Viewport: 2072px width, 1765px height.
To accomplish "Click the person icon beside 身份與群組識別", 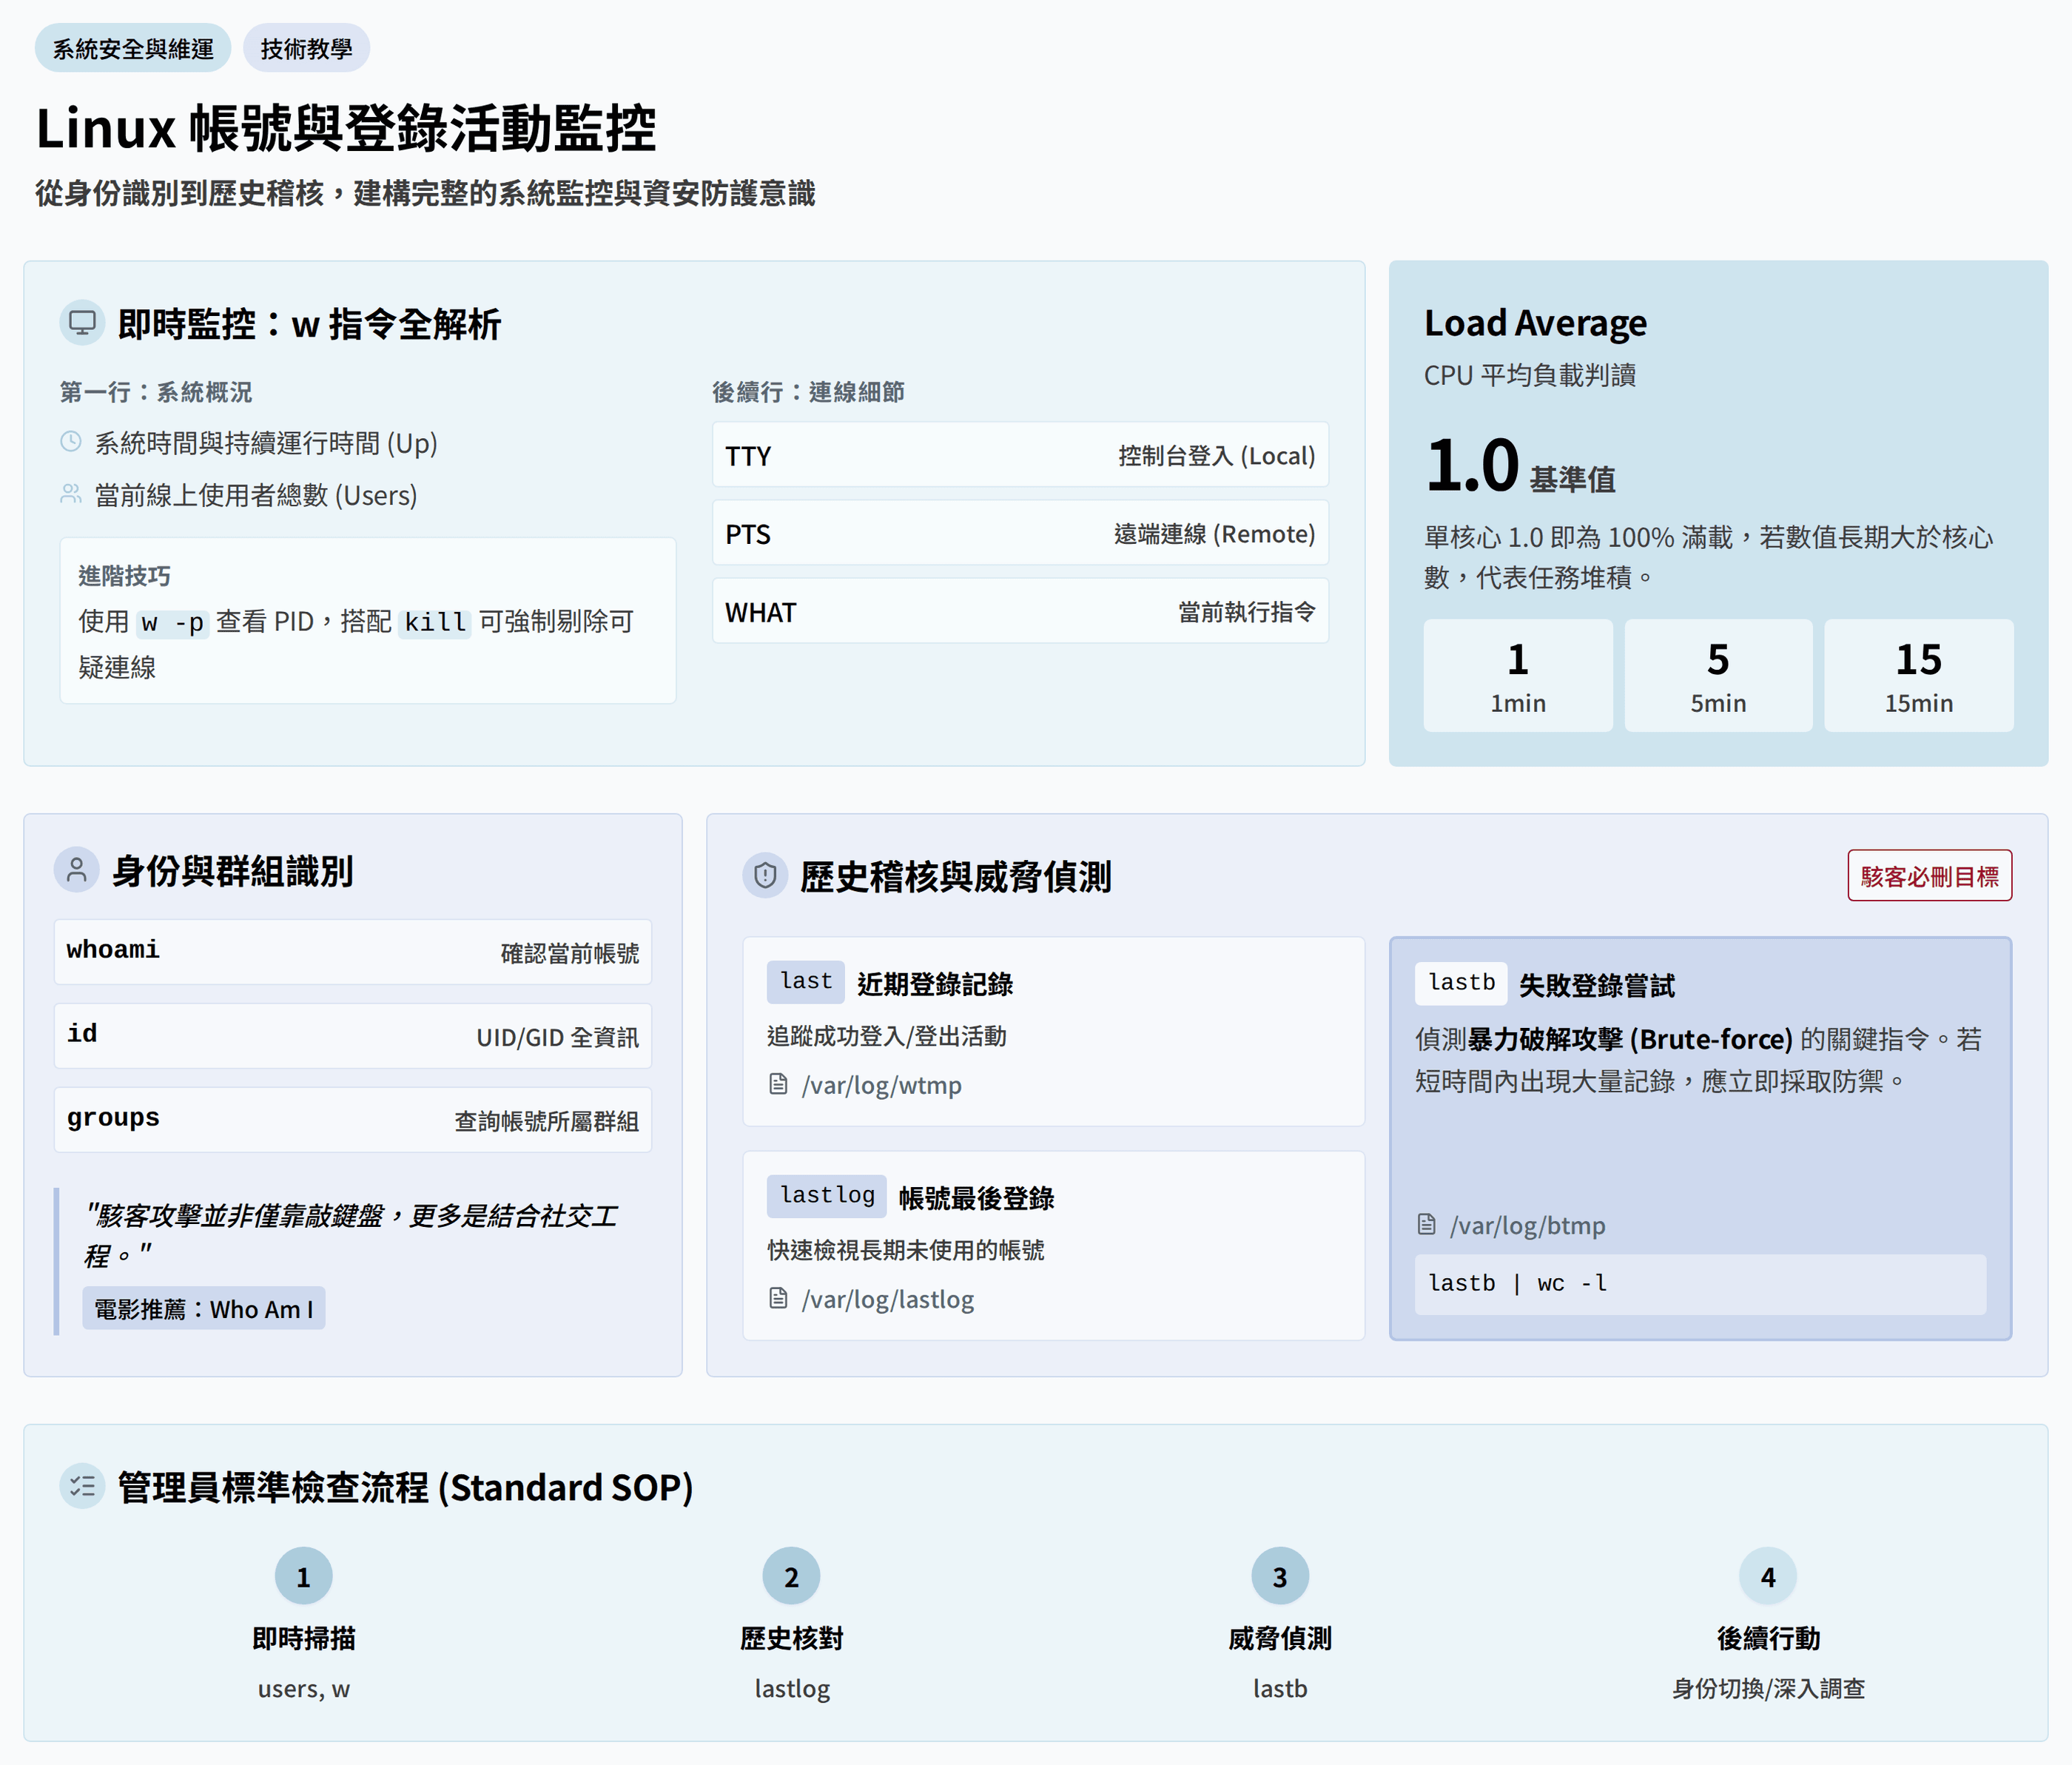I will click(77, 870).
